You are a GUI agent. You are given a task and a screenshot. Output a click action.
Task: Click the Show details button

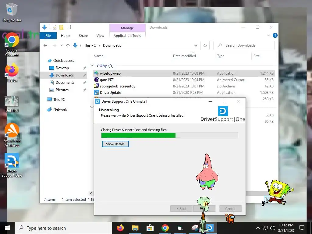[x=115, y=144]
